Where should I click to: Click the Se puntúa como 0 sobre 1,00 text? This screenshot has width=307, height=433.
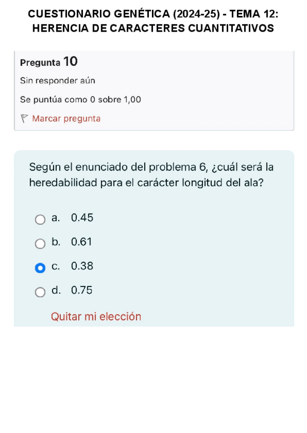tap(80, 100)
